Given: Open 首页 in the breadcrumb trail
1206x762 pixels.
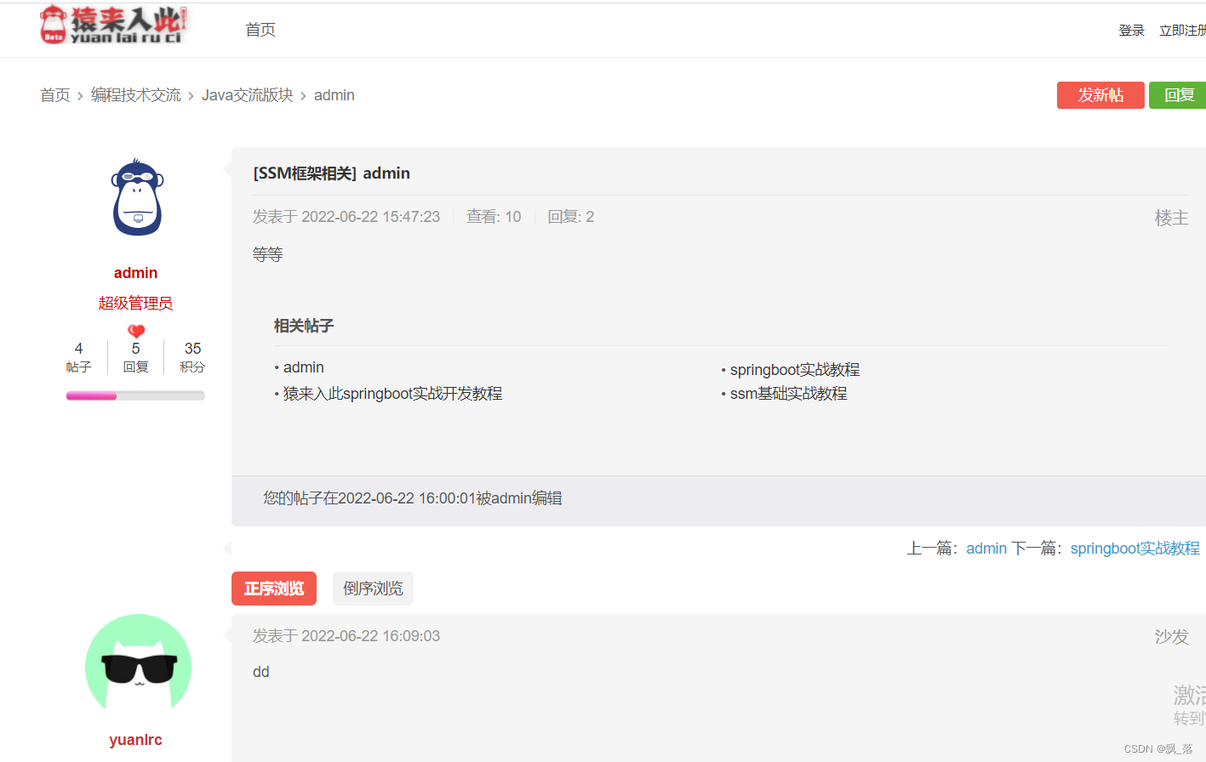Looking at the screenshot, I should click(x=54, y=94).
